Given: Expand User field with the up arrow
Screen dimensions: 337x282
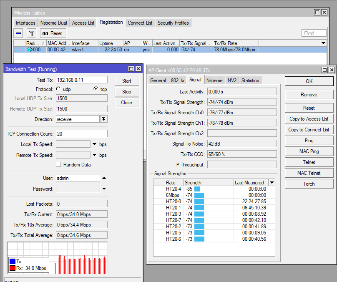Looking at the screenshot, I should pos(104,178).
